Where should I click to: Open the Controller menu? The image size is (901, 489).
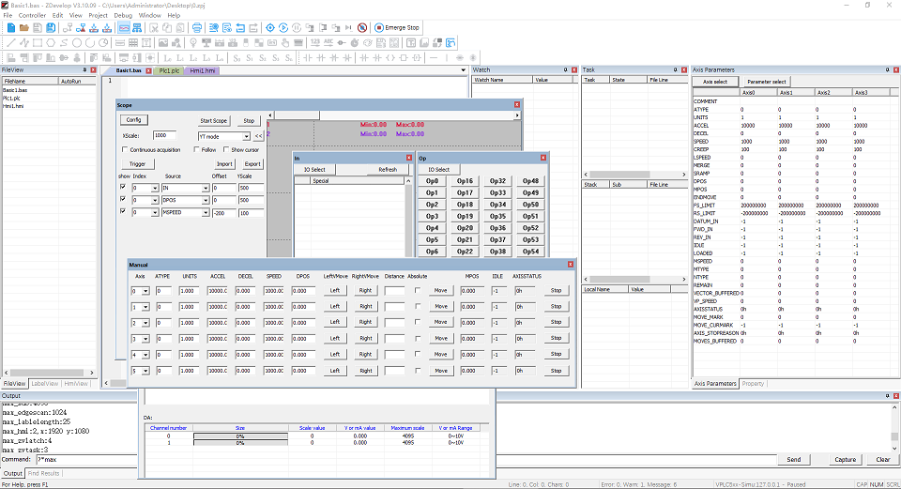[x=32, y=16]
